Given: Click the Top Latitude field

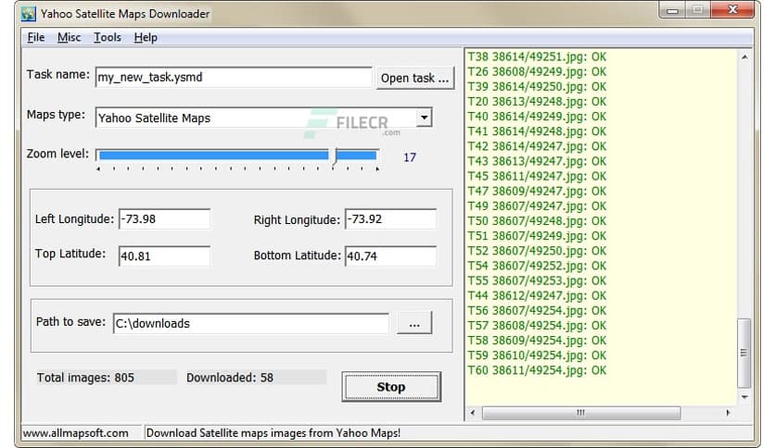Looking at the screenshot, I should click(x=165, y=256).
